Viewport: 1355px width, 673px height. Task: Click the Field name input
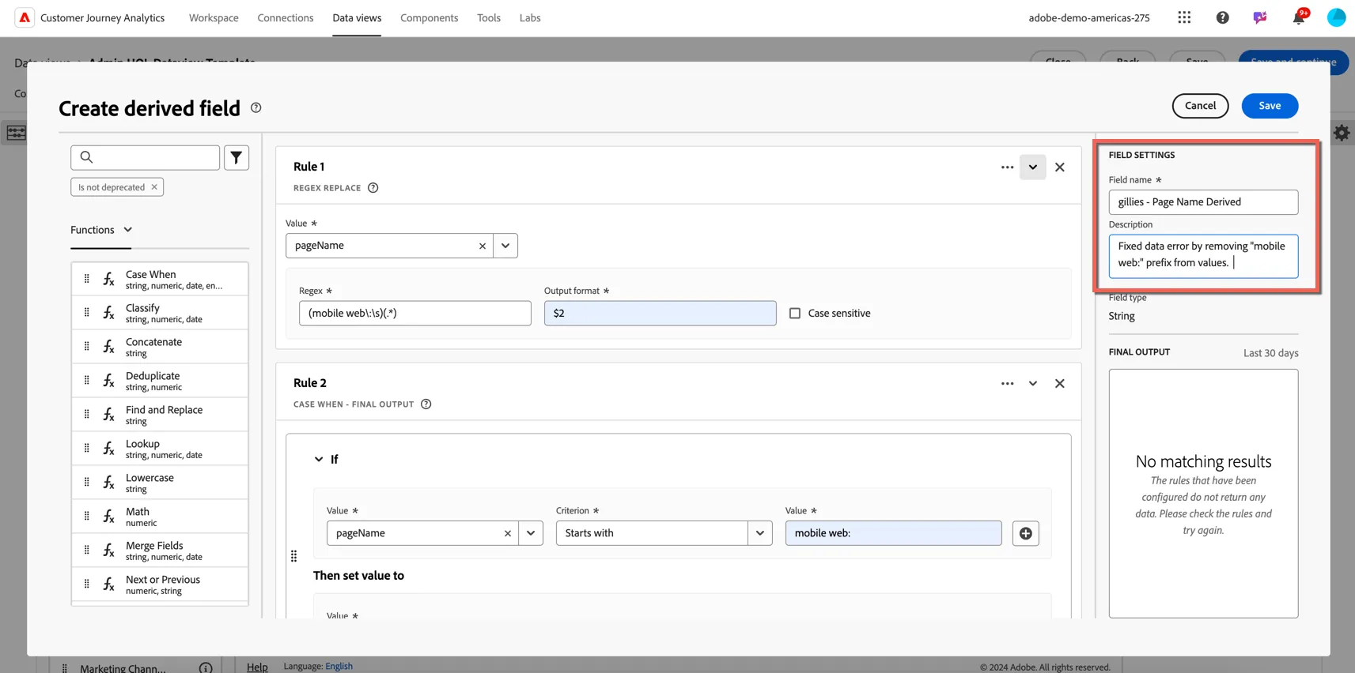click(x=1203, y=202)
